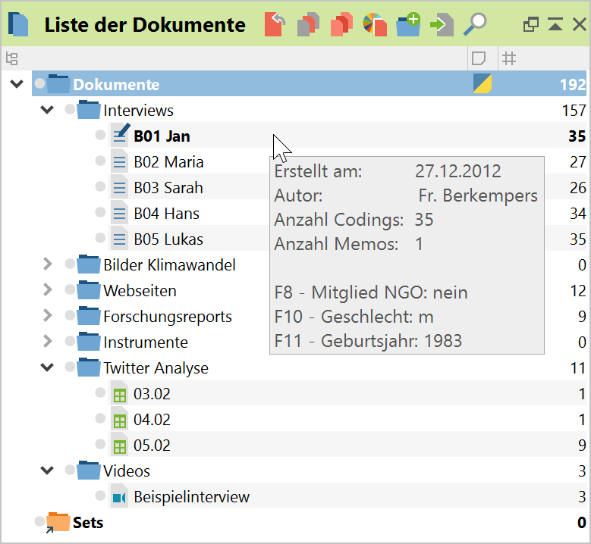Click the B02 Maria text document icon
Viewport: 591px width, 544px height.
[x=119, y=162]
